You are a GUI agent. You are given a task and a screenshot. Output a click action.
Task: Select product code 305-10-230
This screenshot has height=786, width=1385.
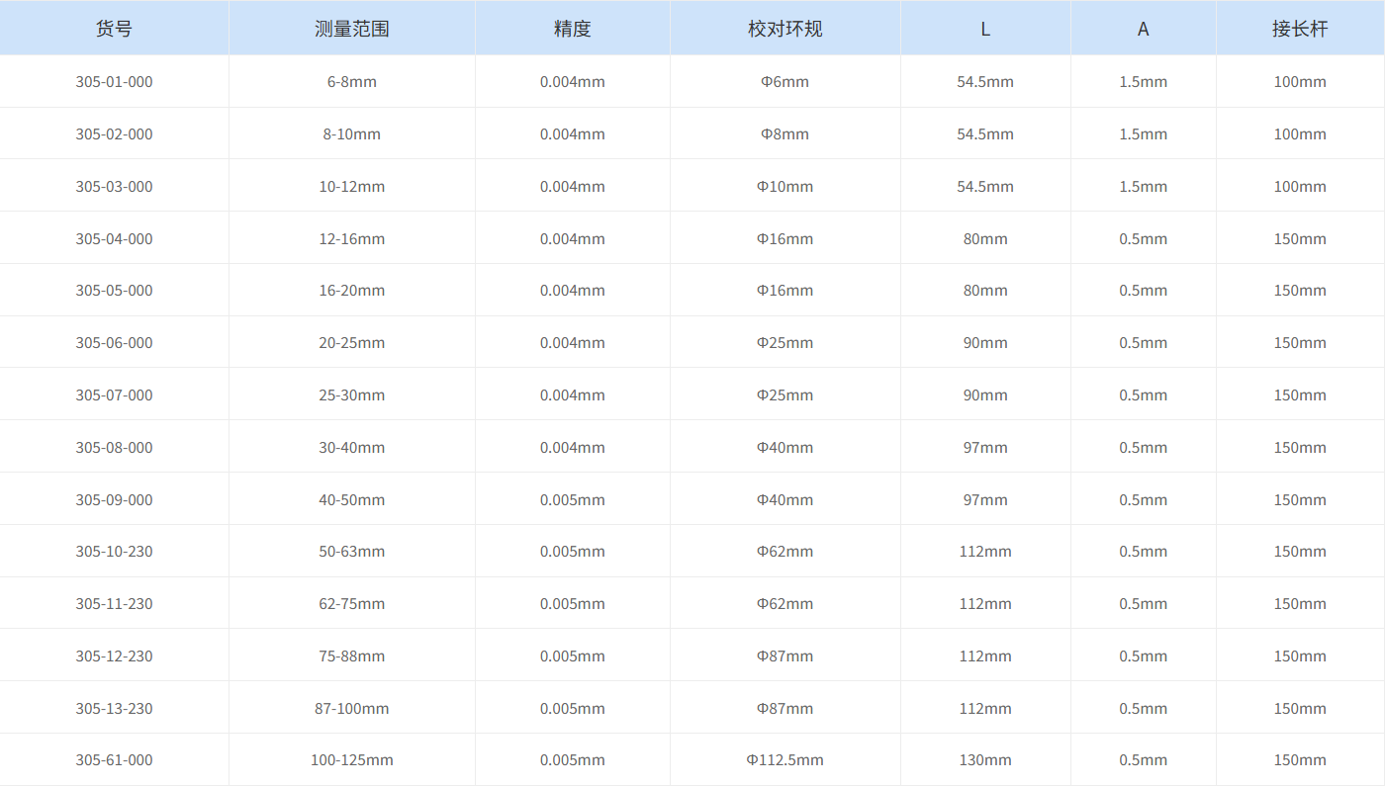(114, 551)
